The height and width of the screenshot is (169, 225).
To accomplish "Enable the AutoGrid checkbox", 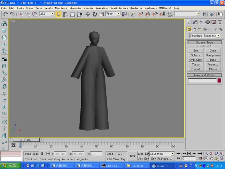I will tap(211, 46).
